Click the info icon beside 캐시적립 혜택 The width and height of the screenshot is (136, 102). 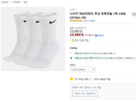(90, 79)
